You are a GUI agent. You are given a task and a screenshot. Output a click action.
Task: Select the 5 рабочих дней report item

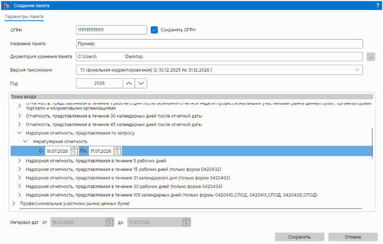pos(96,161)
